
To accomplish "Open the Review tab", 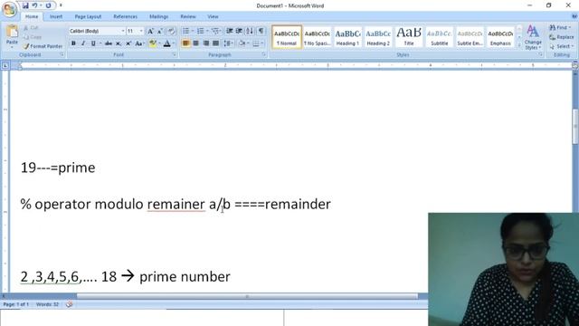I will coord(188,16).
